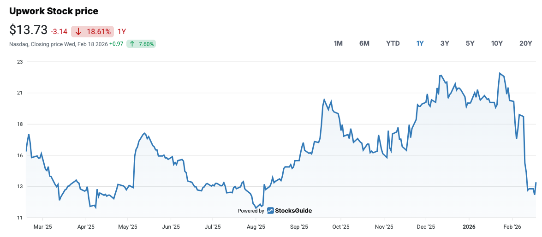Screen dimensions: 542x237
Task: Select the 1M time range tab
Action: [338, 43]
